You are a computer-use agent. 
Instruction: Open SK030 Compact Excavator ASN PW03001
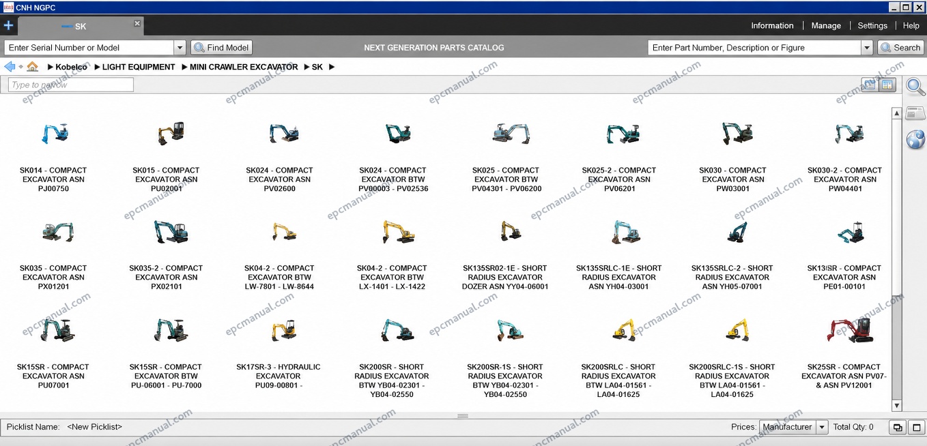coord(733,157)
